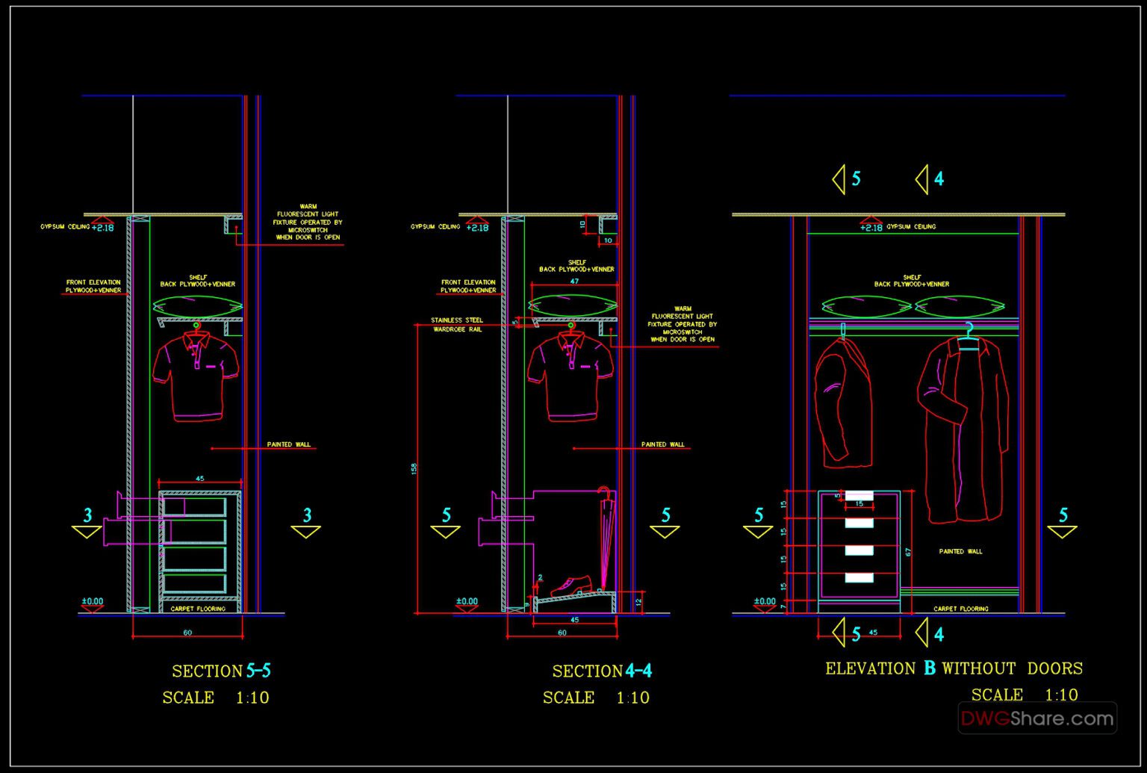1147x773 pixels.
Task: Select the ELEVATION B WITHOUT DOORS title
Action: pyautogui.click(x=954, y=668)
